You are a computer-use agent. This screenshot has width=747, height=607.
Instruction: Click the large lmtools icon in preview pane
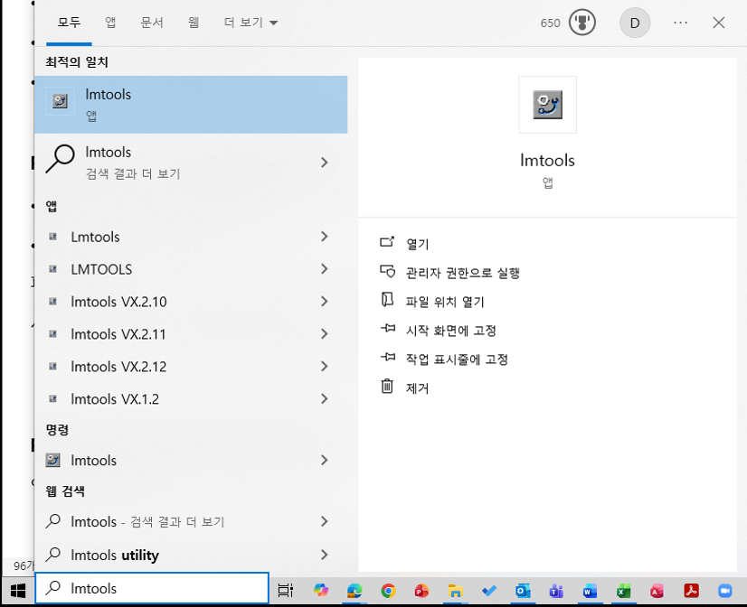tap(547, 105)
